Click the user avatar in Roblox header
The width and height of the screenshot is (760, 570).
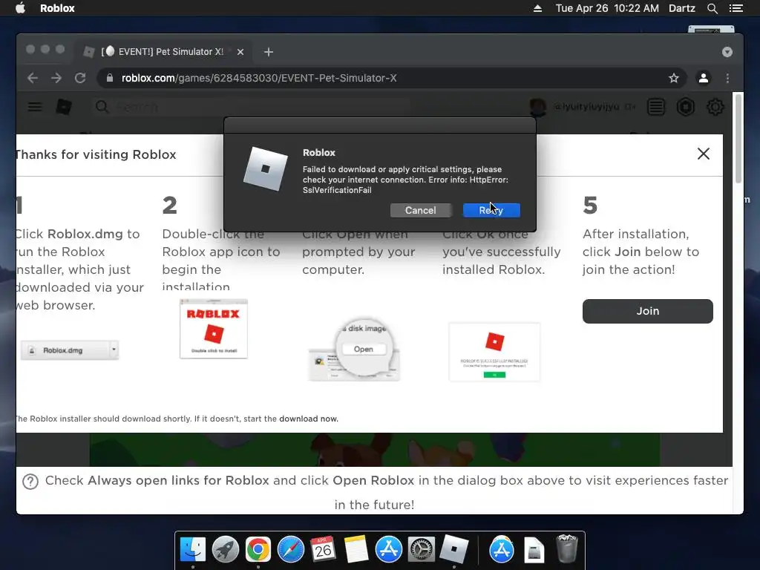point(538,107)
